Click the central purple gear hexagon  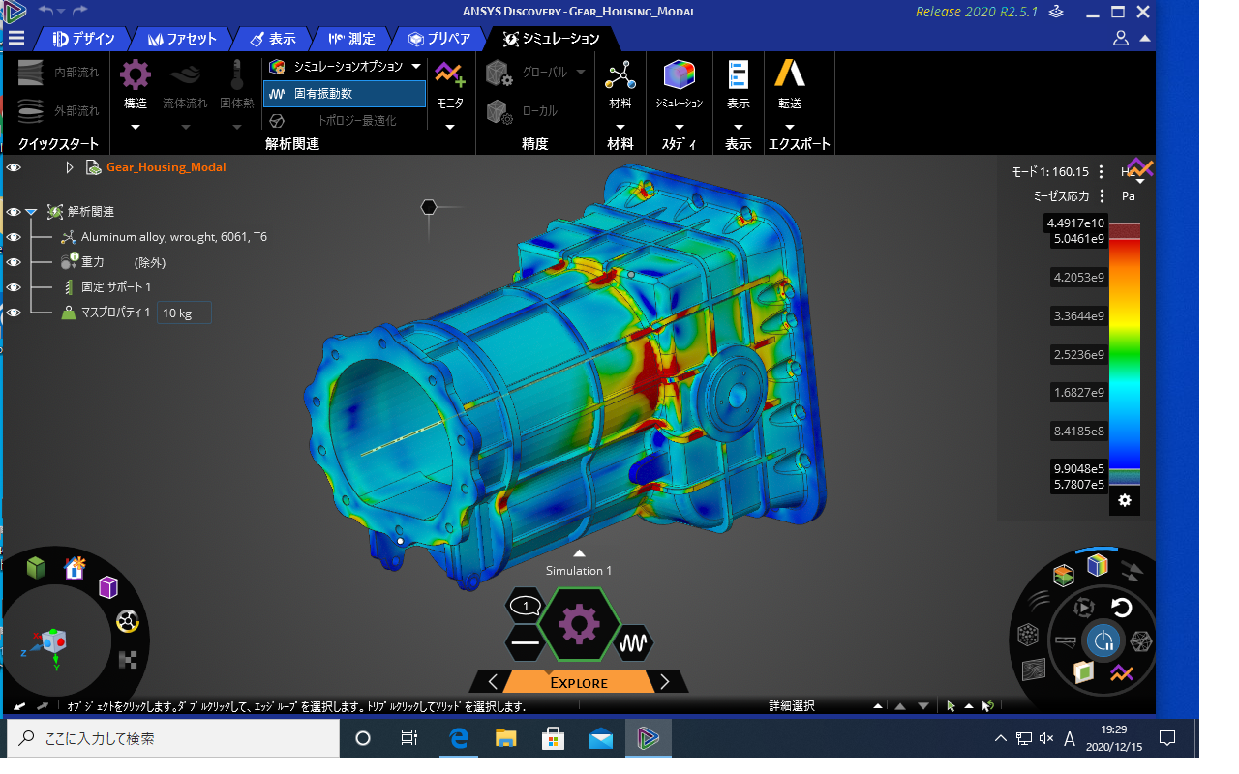(x=579, y=624)
